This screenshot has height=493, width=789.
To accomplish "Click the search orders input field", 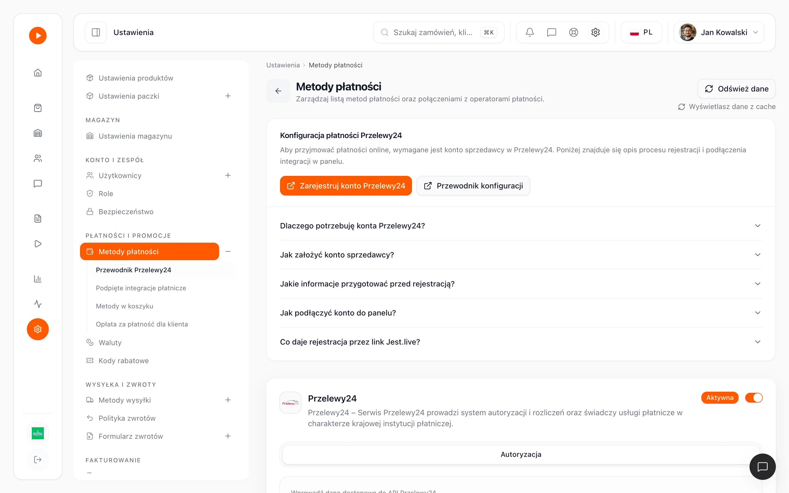I will pos(439,32).
